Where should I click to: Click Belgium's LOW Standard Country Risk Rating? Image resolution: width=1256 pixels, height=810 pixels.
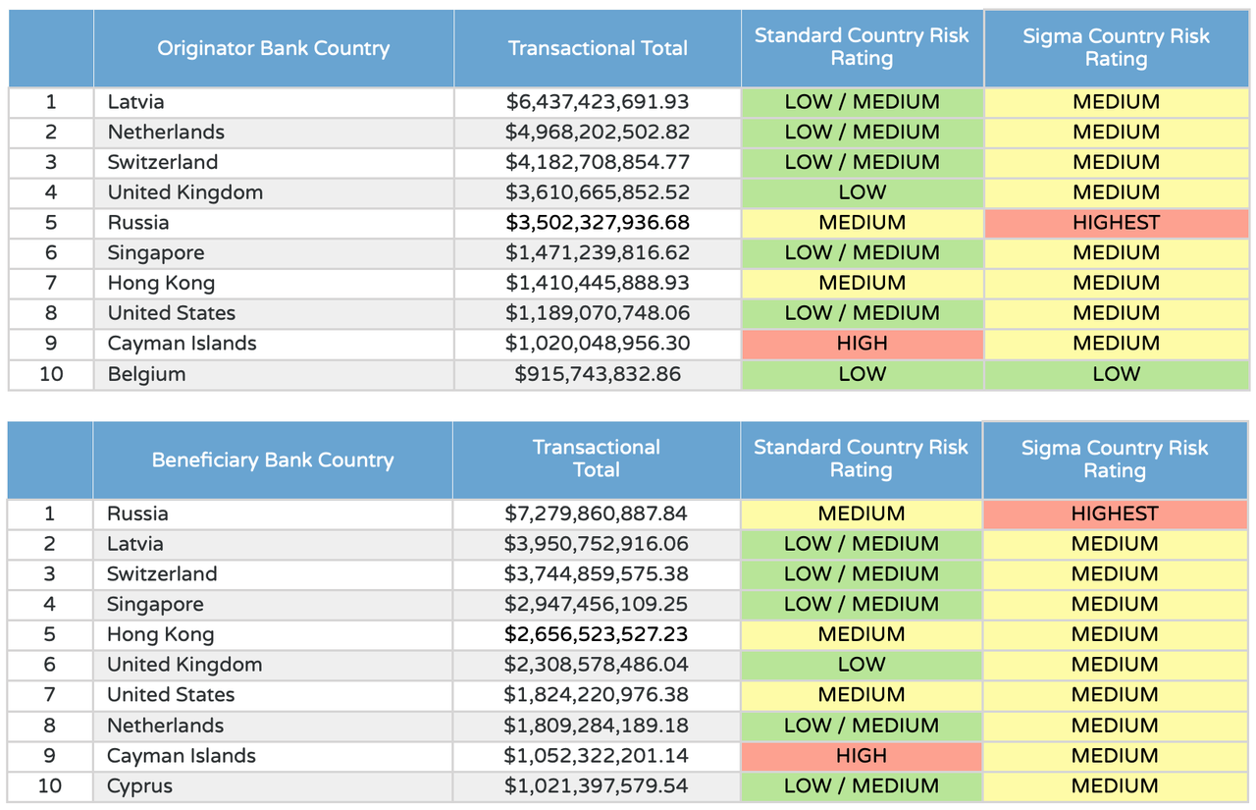863,374
